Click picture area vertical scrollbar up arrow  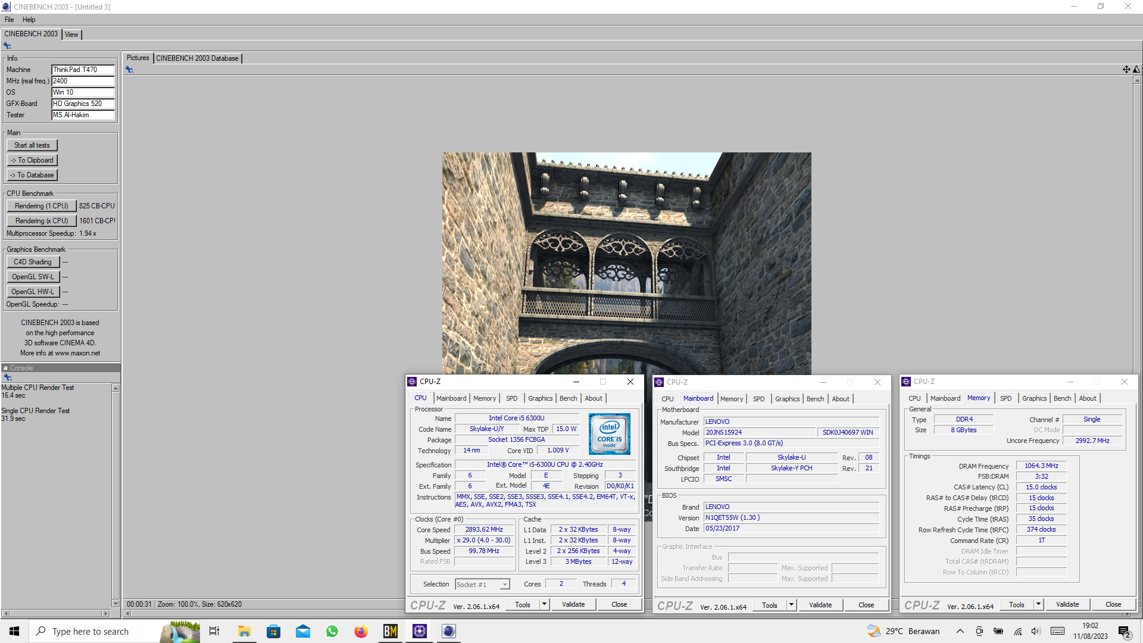[1137, 80]
